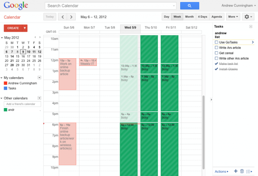This screenshot has width=258, height=176.
Task: Previous month arrow in mini calendar
Action: pyautogui.click(x=35, y=37)
